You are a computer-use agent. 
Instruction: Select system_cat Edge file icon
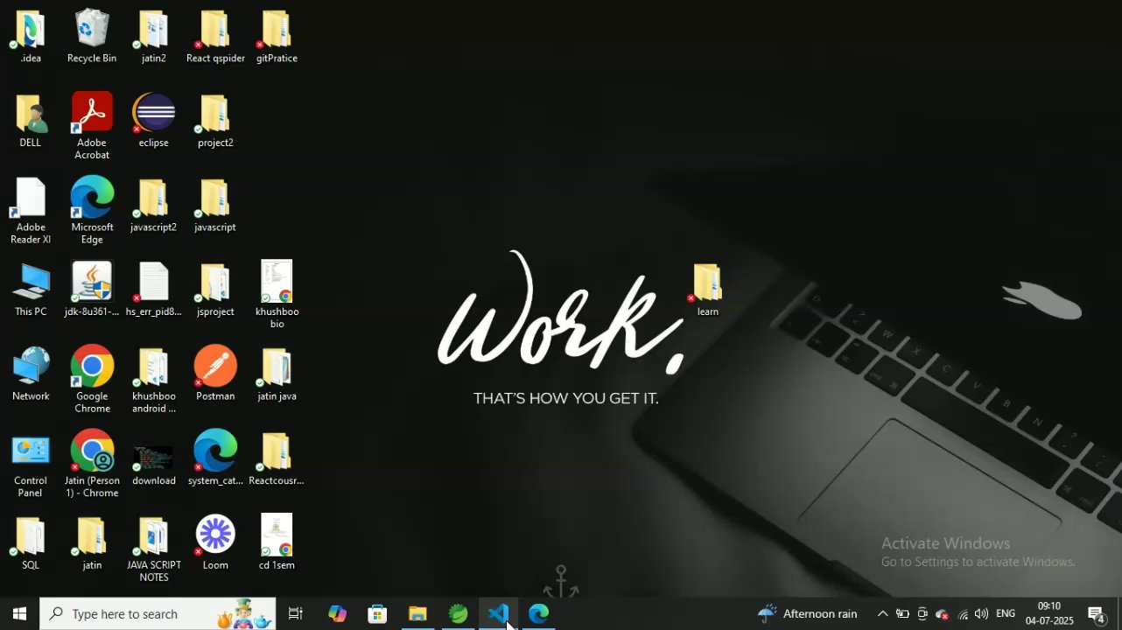215,459
